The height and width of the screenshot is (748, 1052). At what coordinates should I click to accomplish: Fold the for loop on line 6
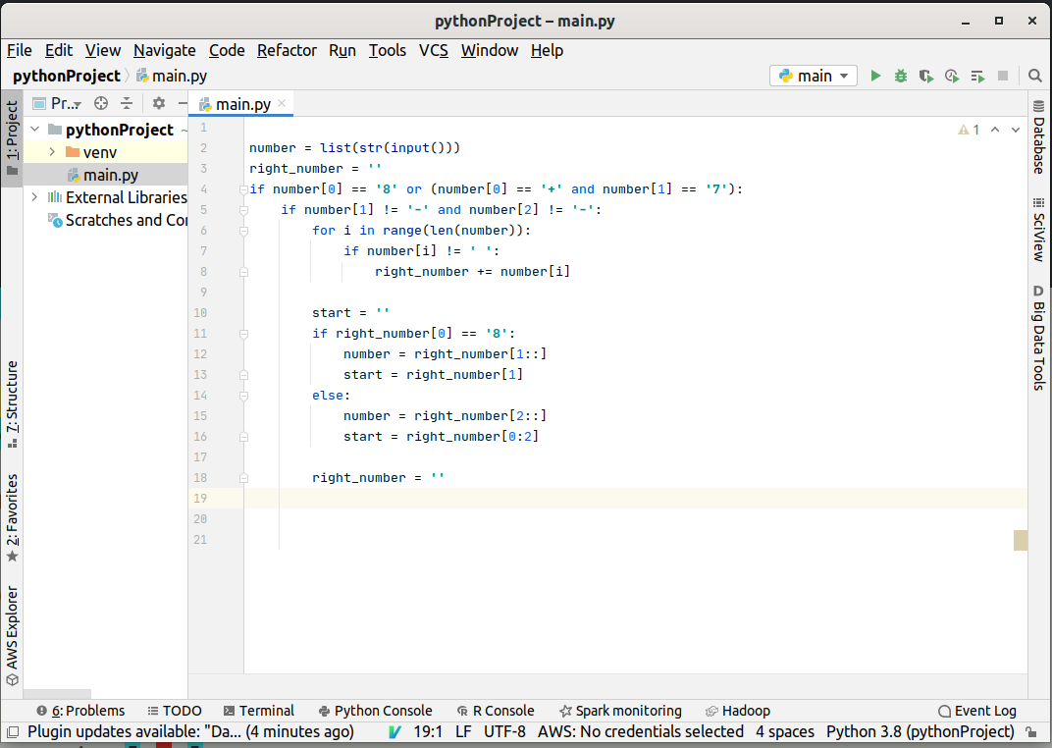(x=243, y=232)
